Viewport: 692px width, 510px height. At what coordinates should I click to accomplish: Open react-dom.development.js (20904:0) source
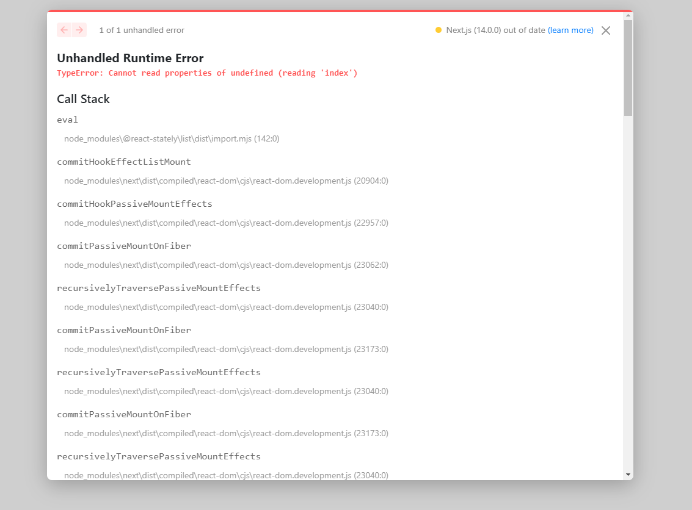coord(227,181)
